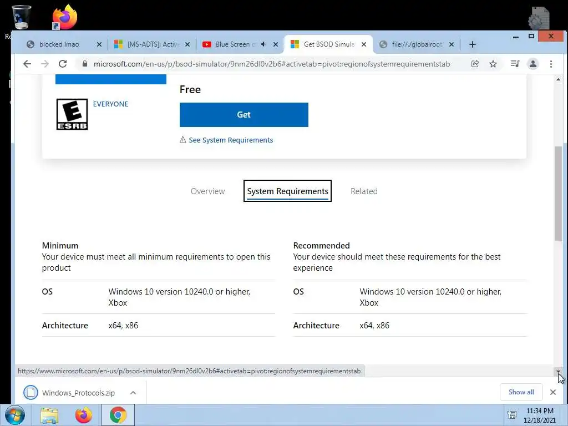The width and height of the screenshot is (568, 426).
Task: Launch Firefox from the taskbar
Action: point(84,415)
